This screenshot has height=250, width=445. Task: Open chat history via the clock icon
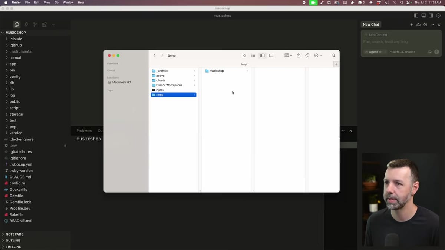[x=425, y=24]
